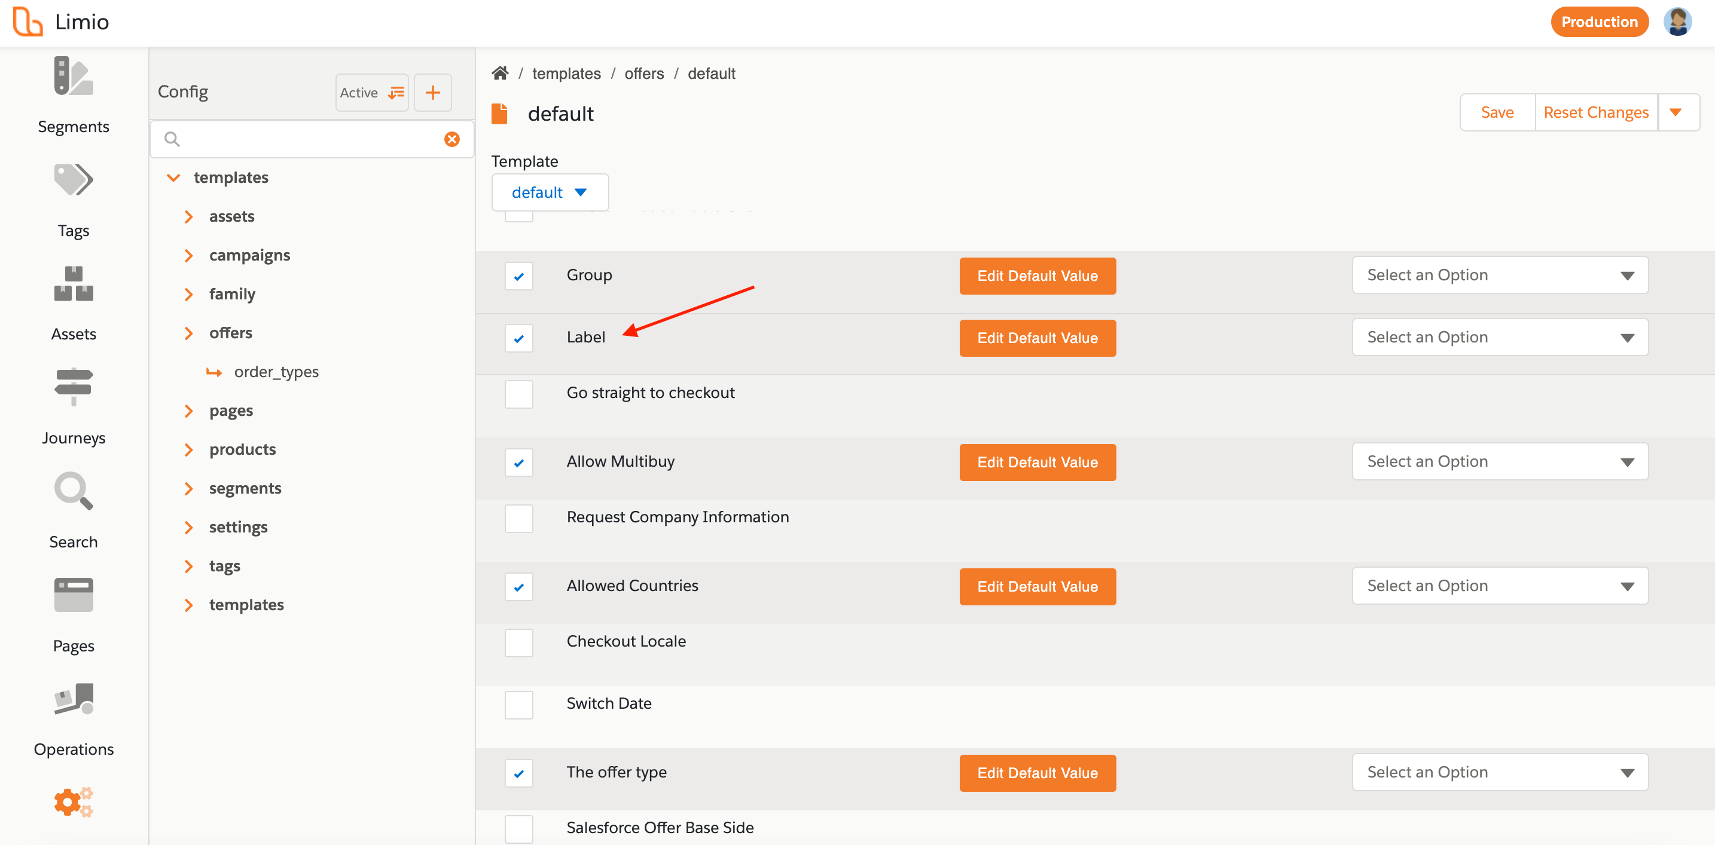Open the order_types tree item
The width and height of the screenshot is (1715, 845).
coord(276,372)
